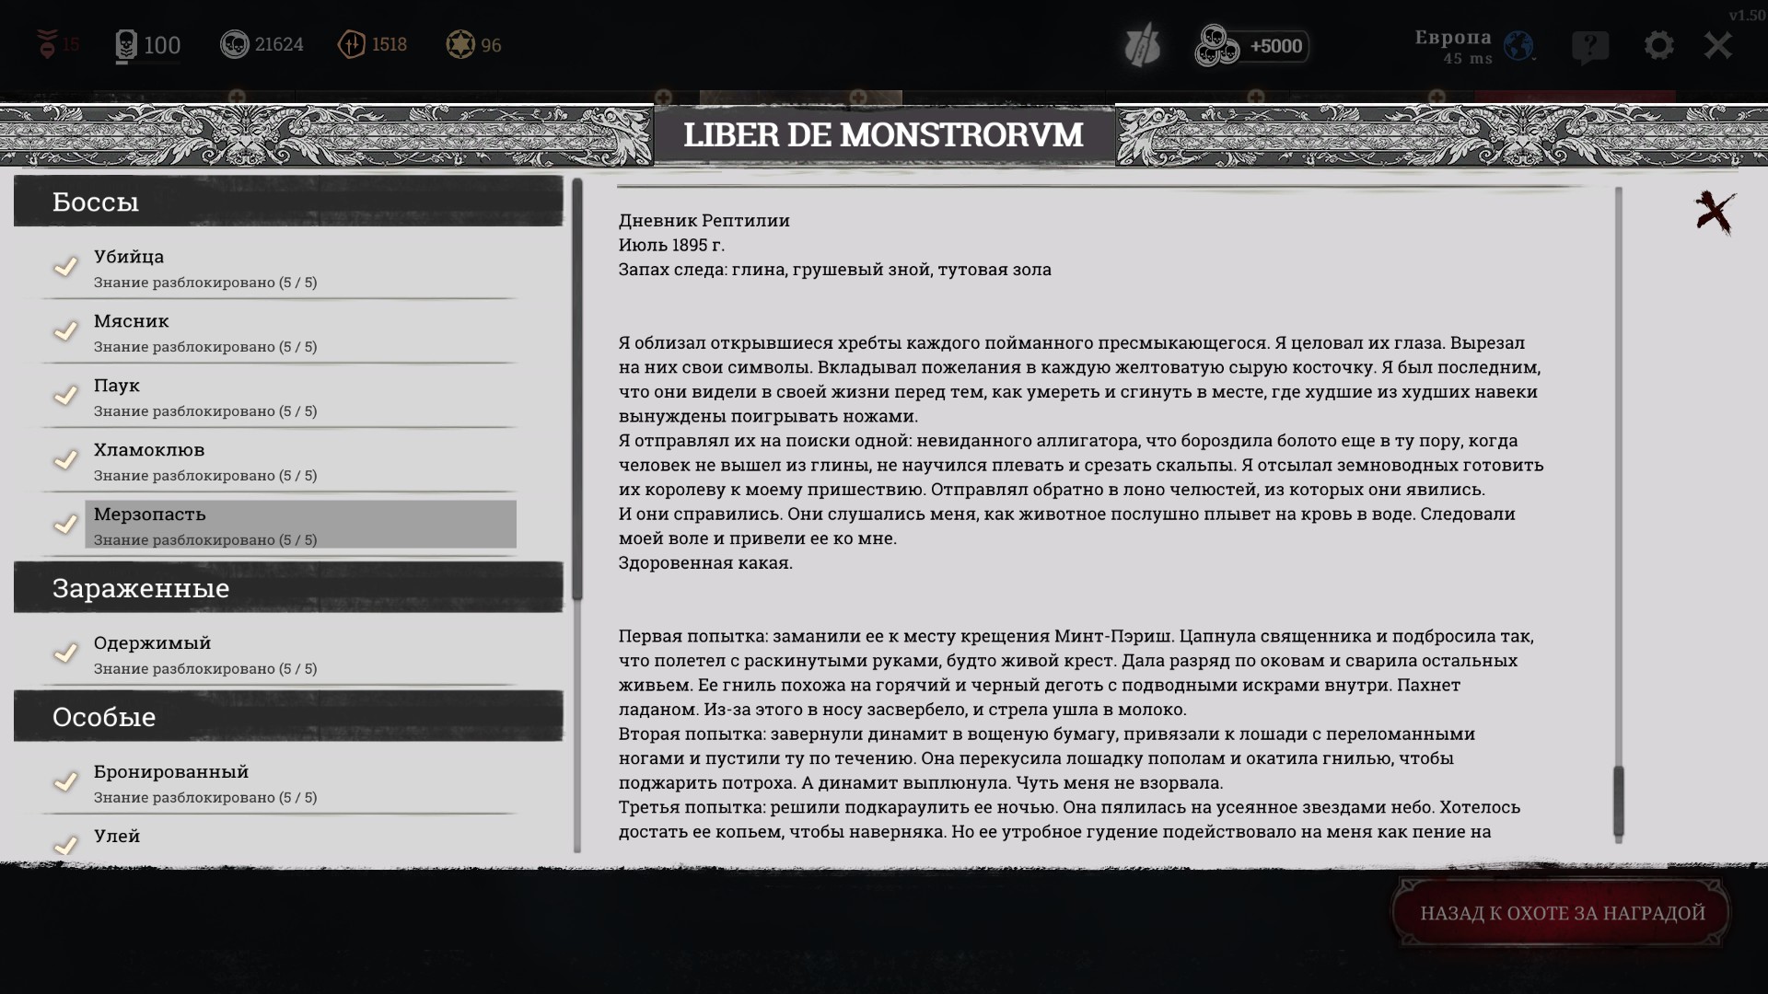Open the settings gear
The width and height of the screenshot is (1768, 994).
tap(1658, 45)
